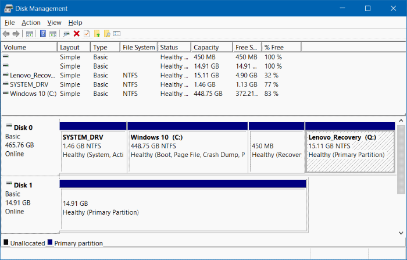Click the Lenovo_Recov... volume name

pos(33,76)
